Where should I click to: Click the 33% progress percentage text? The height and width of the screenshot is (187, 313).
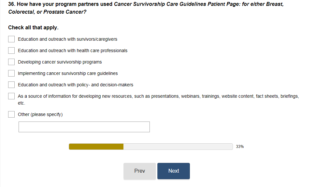click(x=240, y=147)
